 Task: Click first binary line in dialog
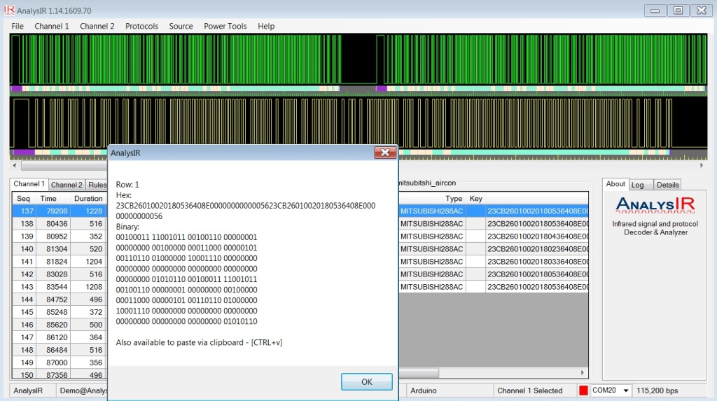point(186,237)
